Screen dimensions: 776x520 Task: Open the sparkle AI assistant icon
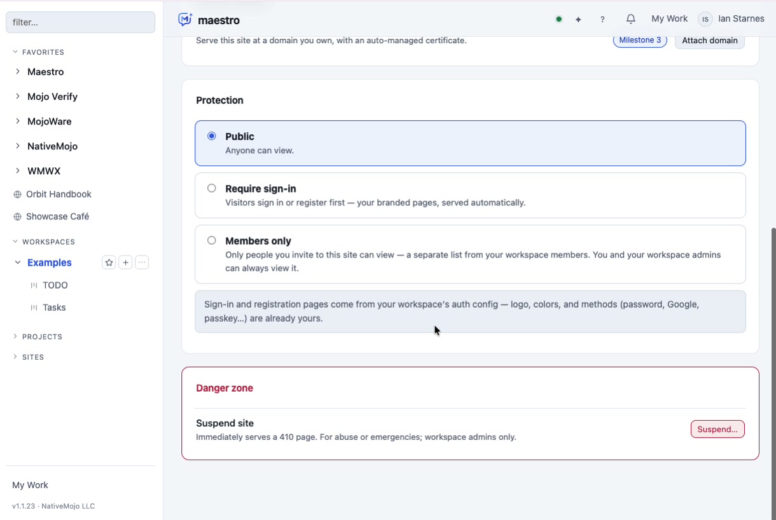(x=578, y=20)
